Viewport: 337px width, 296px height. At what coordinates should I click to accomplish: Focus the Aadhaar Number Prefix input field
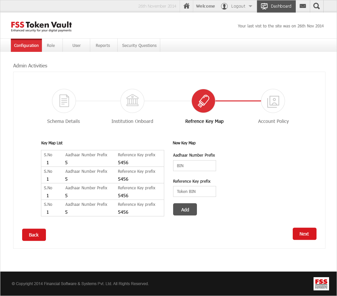[x=195, y=166]
